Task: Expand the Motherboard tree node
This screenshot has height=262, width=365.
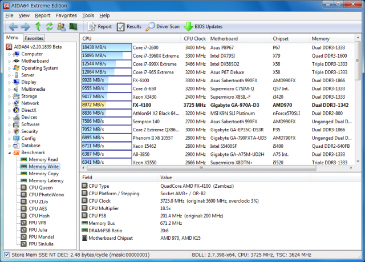Action: coord(10,62)
